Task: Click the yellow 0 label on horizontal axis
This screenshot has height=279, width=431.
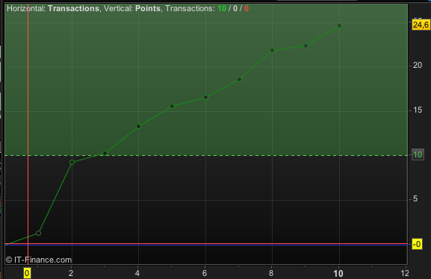Action: 27,273
